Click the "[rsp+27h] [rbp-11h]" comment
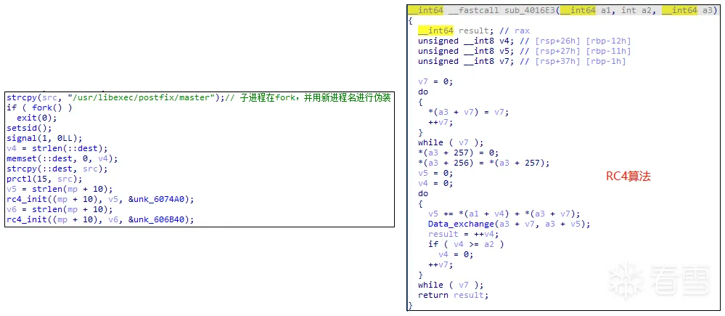 [577, 51]
